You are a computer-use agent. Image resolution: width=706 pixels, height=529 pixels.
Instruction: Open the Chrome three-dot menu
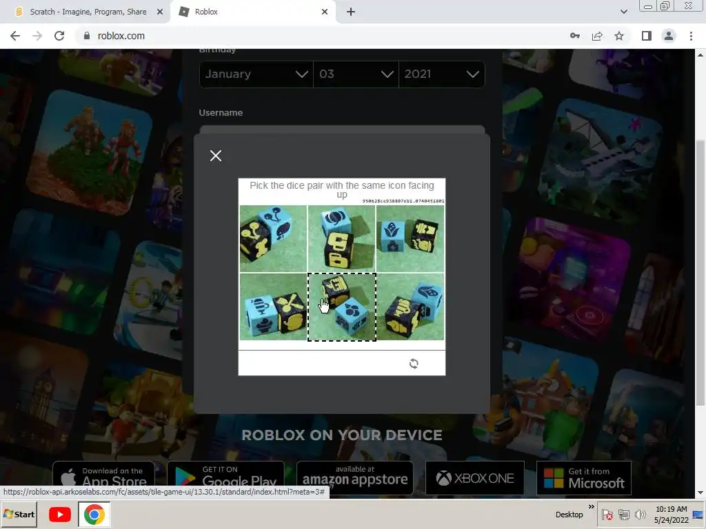click(x=691, y=36)
